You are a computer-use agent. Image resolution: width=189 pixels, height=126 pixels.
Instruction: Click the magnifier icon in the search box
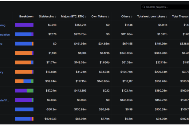(144, 7)
